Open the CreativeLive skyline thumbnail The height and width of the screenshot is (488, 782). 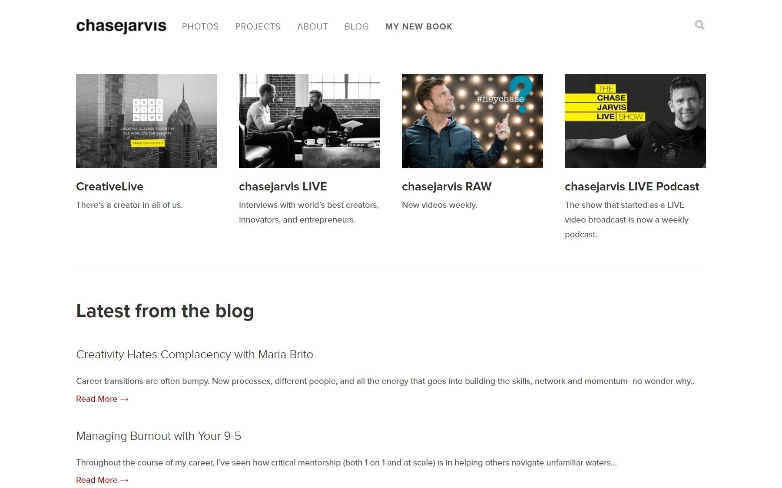146,121
